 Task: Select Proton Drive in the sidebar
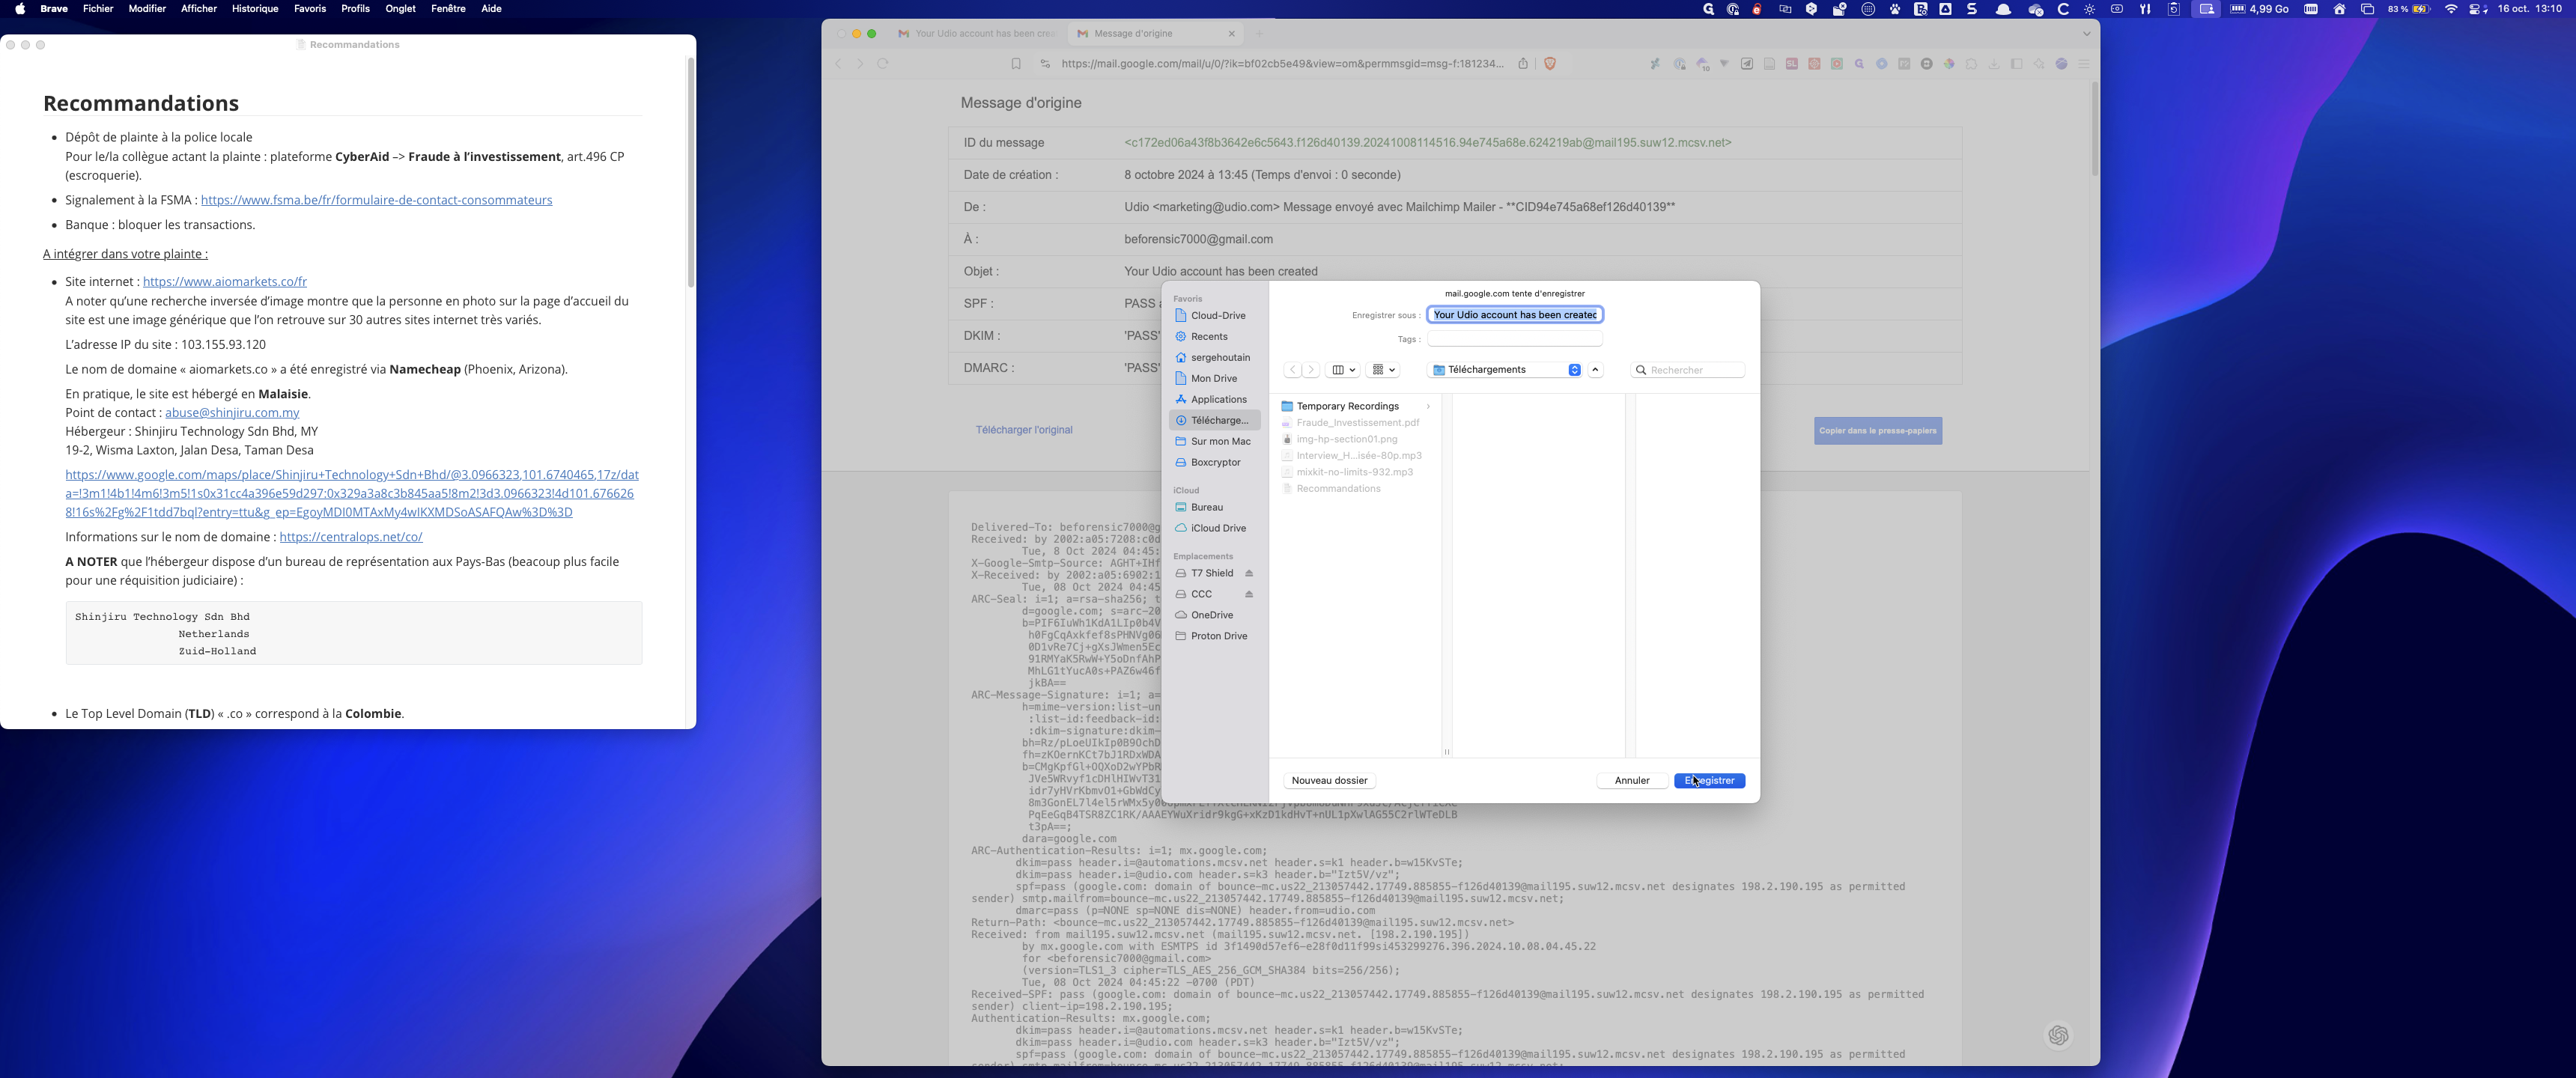pyautogui.click(x=1214, y=636)
